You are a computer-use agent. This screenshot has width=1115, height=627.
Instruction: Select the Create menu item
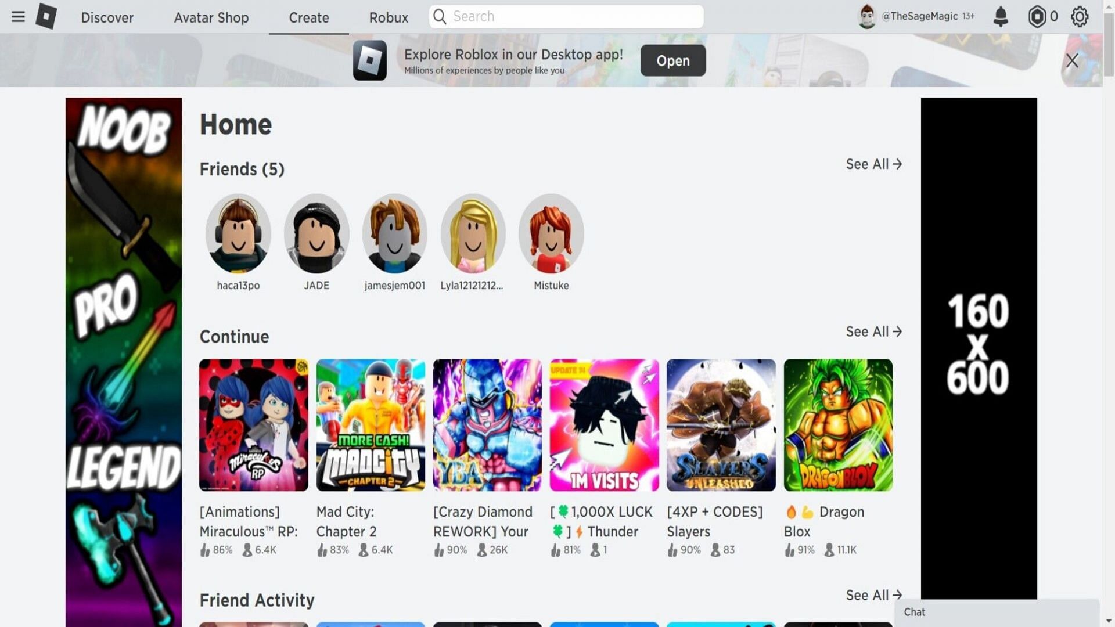(x=308, y=17)
